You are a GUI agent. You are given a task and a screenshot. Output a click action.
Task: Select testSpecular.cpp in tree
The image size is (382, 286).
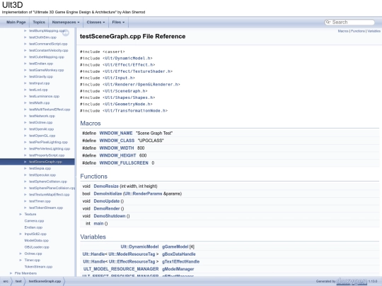[x=42, y=175]
